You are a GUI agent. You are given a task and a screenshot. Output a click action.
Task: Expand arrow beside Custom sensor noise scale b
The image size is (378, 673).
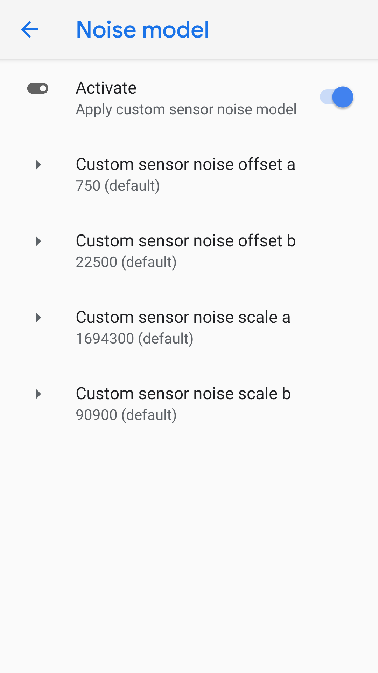(38, 394)
